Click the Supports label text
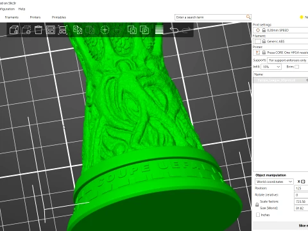 tap(259, 60)
